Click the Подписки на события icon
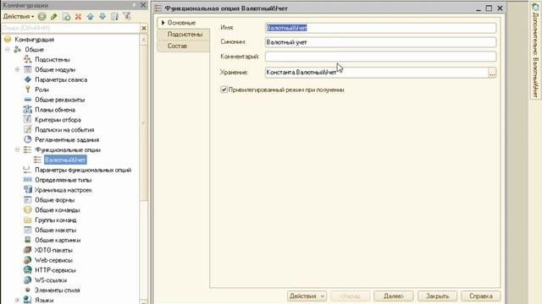The image size is (542, 304). click(x=28, y=129)
